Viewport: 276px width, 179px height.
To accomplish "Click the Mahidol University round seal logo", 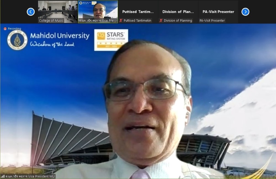I will coord(17,40).
